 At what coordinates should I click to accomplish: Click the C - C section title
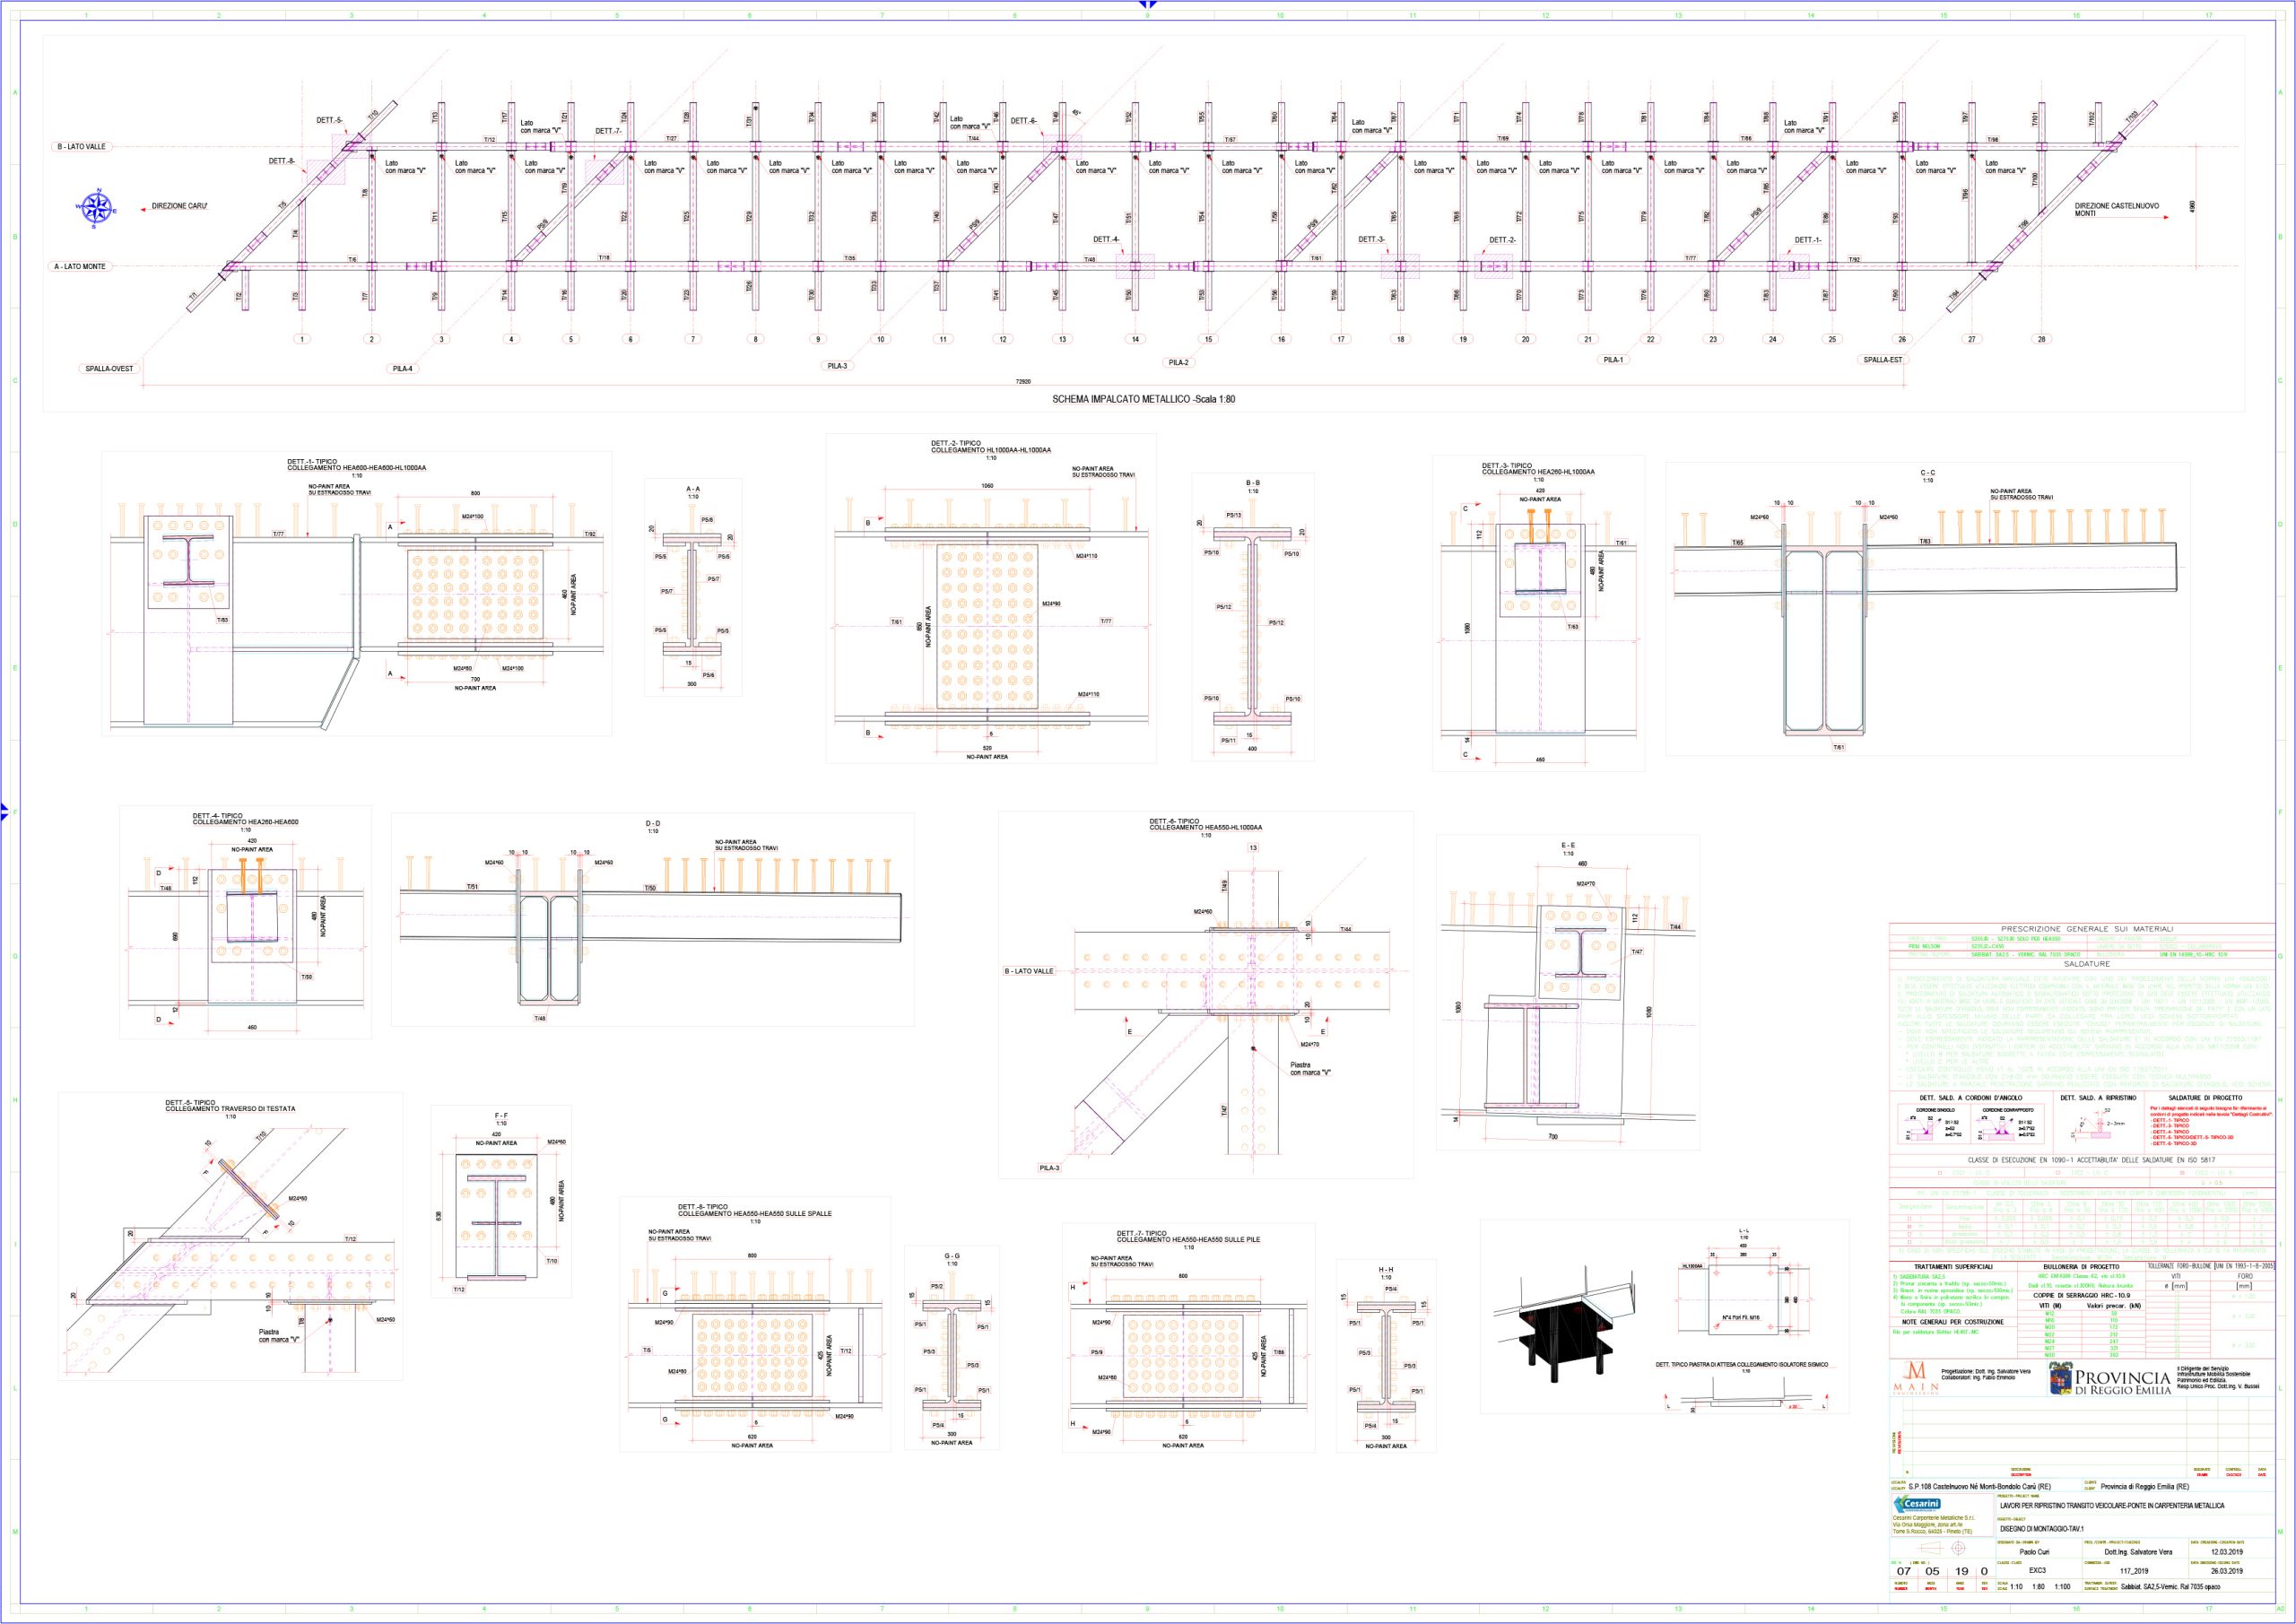[x=1927, y=473]
